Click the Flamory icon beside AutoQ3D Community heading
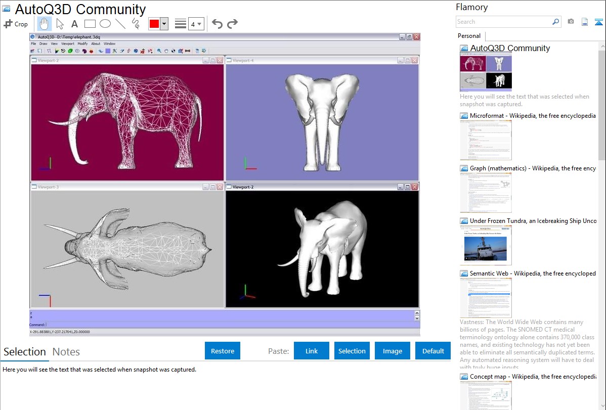The height and width of the screenshot is (410, 606). pyautogui.click(x=6, y=9)
